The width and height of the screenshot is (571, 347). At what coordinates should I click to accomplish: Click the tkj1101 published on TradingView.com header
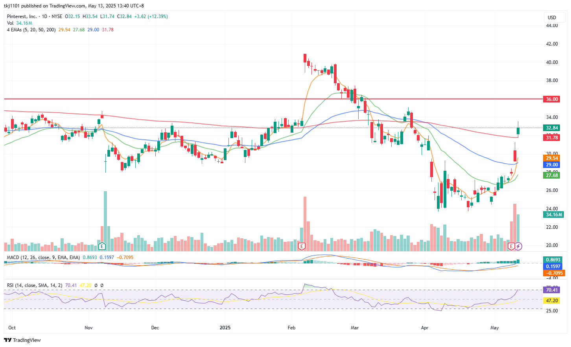tap(74, 6)
